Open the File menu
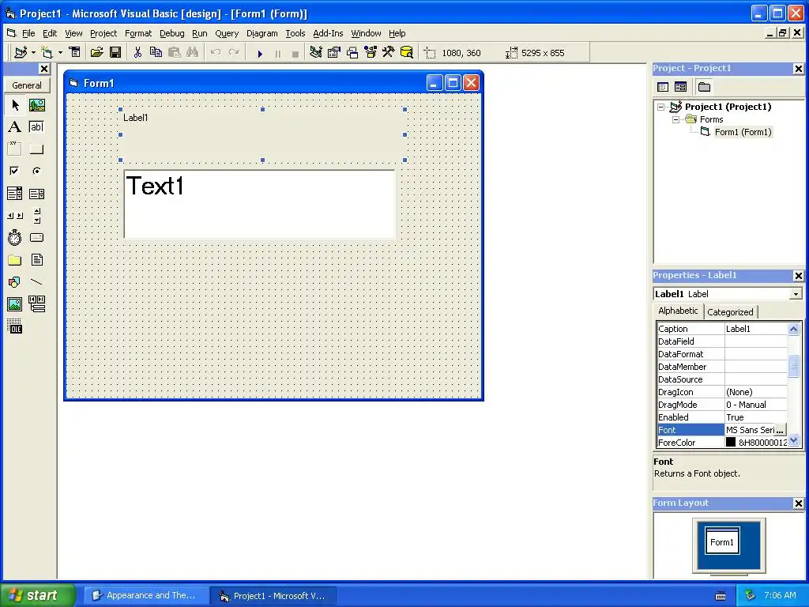Screen dimensions: 809x607 point(28,33)
